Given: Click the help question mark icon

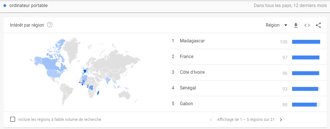Looking at the screenshot, I should (x=50, y=25).
